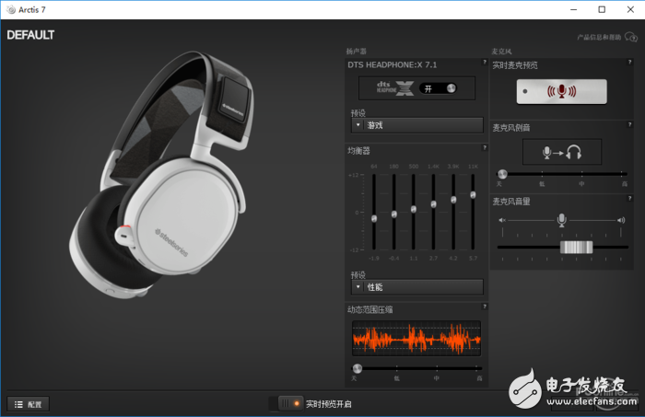
Task: Open the 游戏 surround preset dropdown
Action: click(x=416, y=125)
